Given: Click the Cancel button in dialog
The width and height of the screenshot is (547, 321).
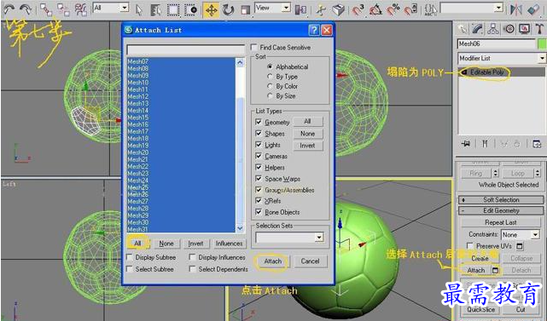Looking at the screenshot, I should (x=310, y=261).
